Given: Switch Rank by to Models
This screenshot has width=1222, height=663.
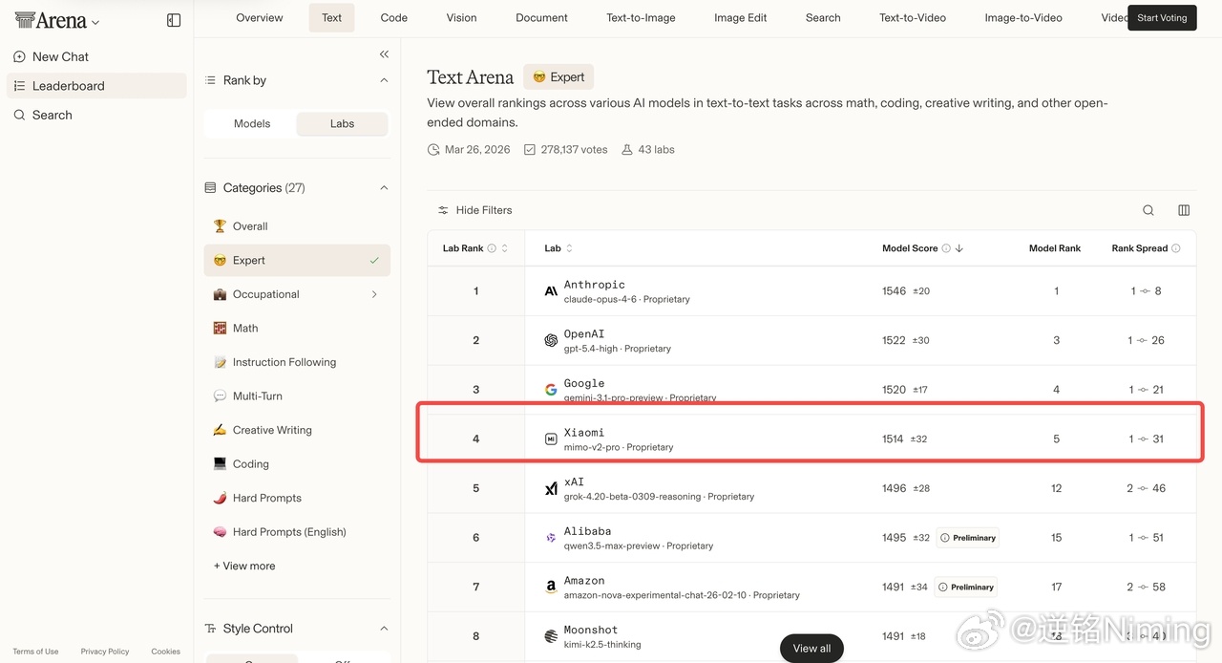Looking at the screenshot, I should (x=252, y=123).
